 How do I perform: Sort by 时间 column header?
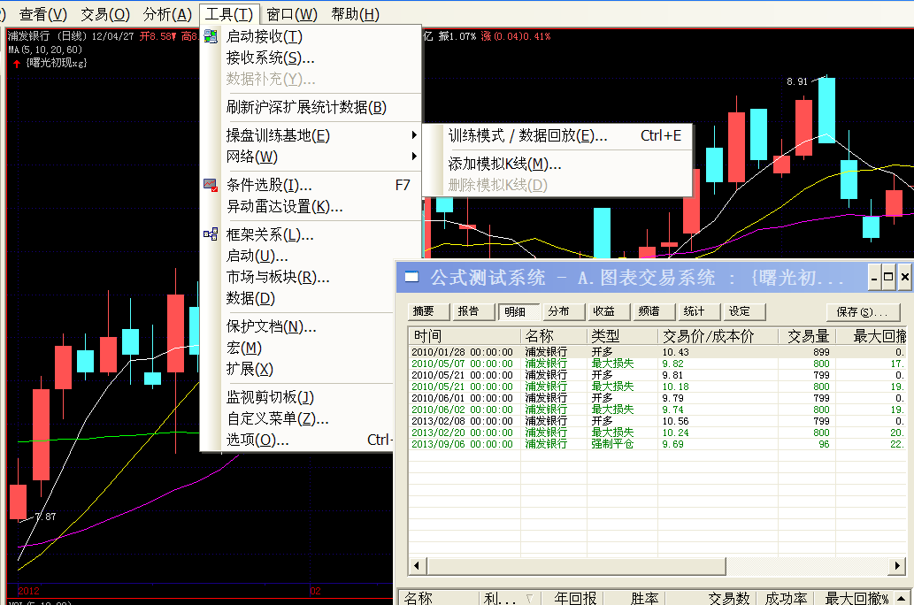click(x=465, y=336)
